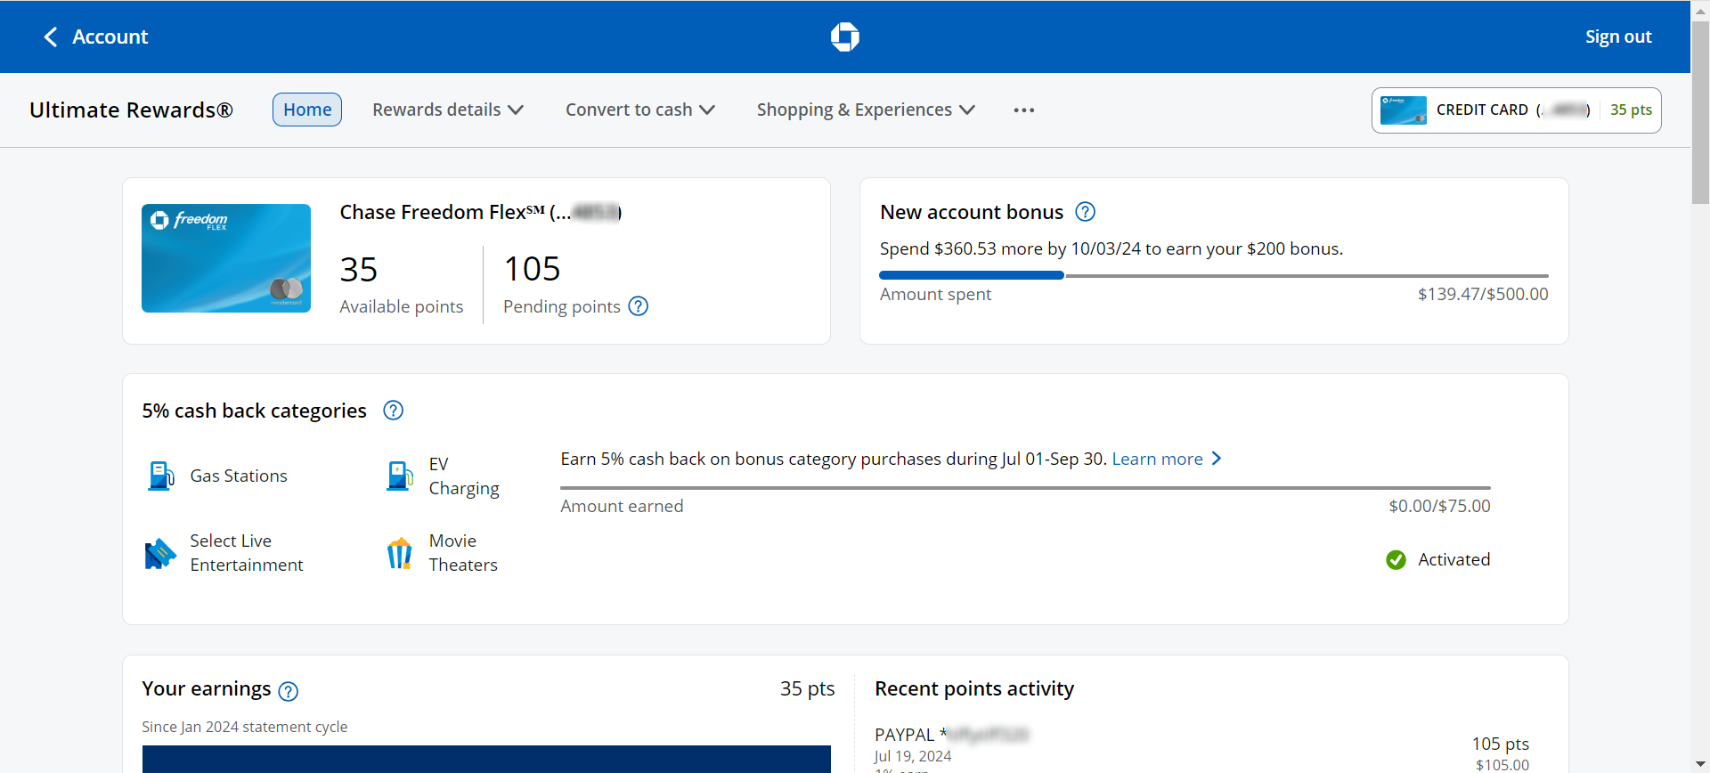Click the Gas Stations category label

(239, 476)
